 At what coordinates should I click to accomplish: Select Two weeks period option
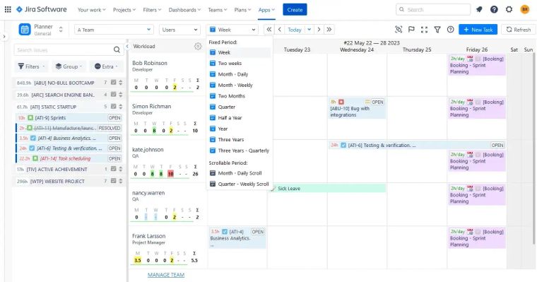click(239, 64)
